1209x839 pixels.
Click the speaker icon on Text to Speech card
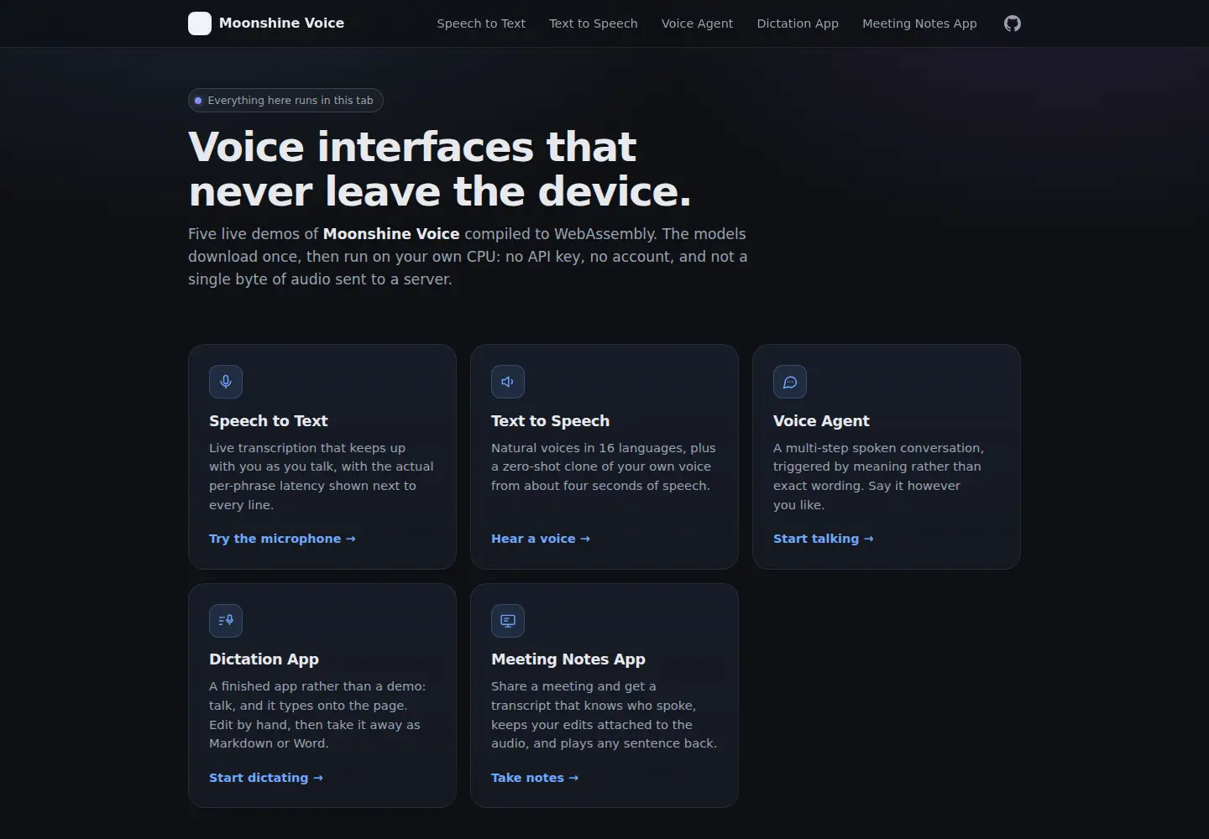tap(508, 382)
